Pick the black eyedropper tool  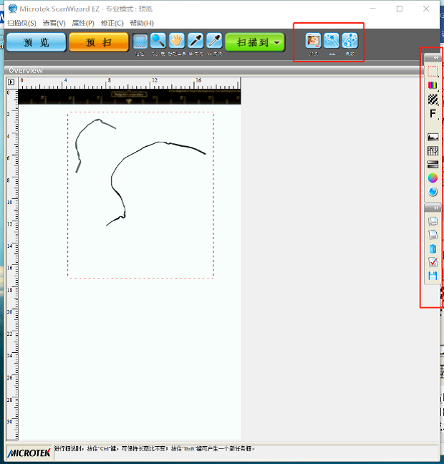[195, 42]
